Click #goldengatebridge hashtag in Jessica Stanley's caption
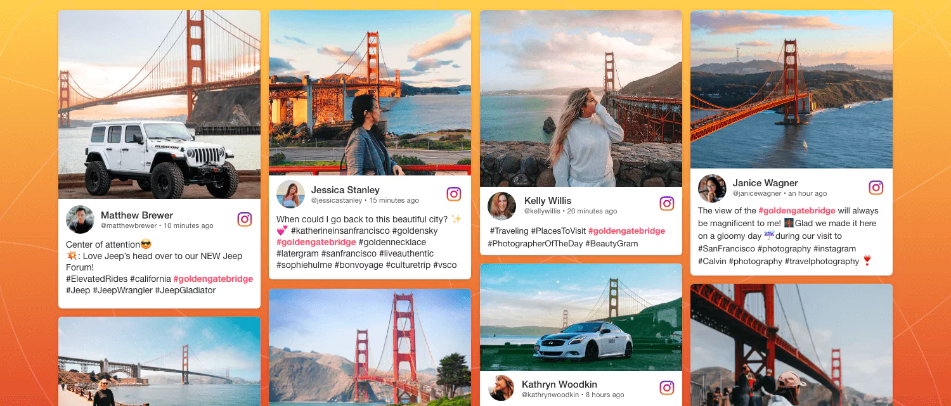This screenshot has height=406, width=951. [x=316, y=242]
